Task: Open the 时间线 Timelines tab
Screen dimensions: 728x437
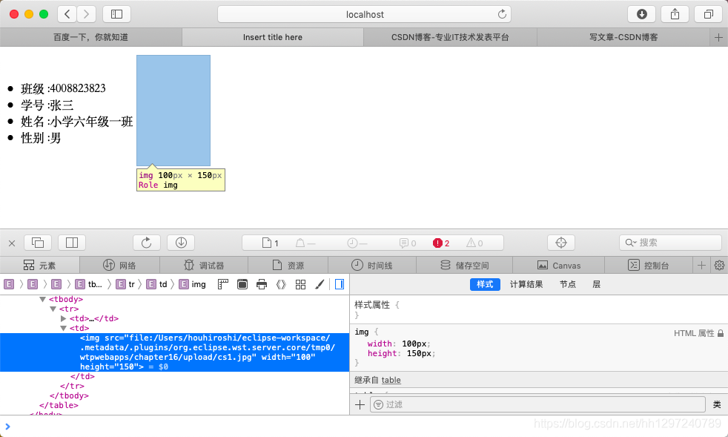Action: tap(372, 266)
